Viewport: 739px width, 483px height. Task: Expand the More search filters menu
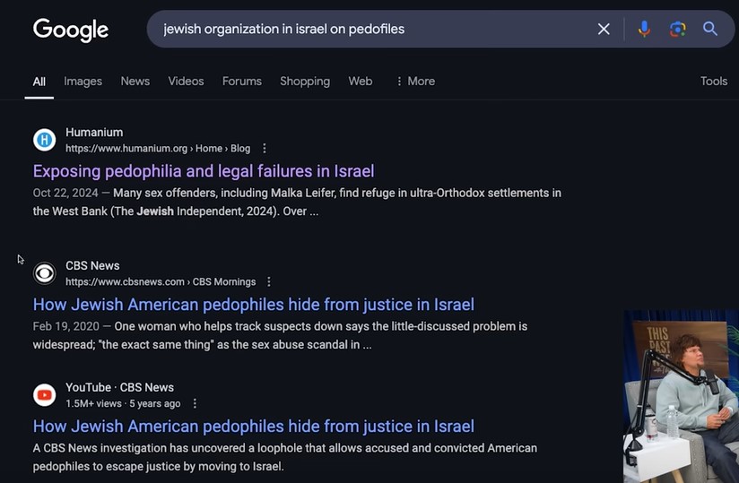tap(416, 82)
